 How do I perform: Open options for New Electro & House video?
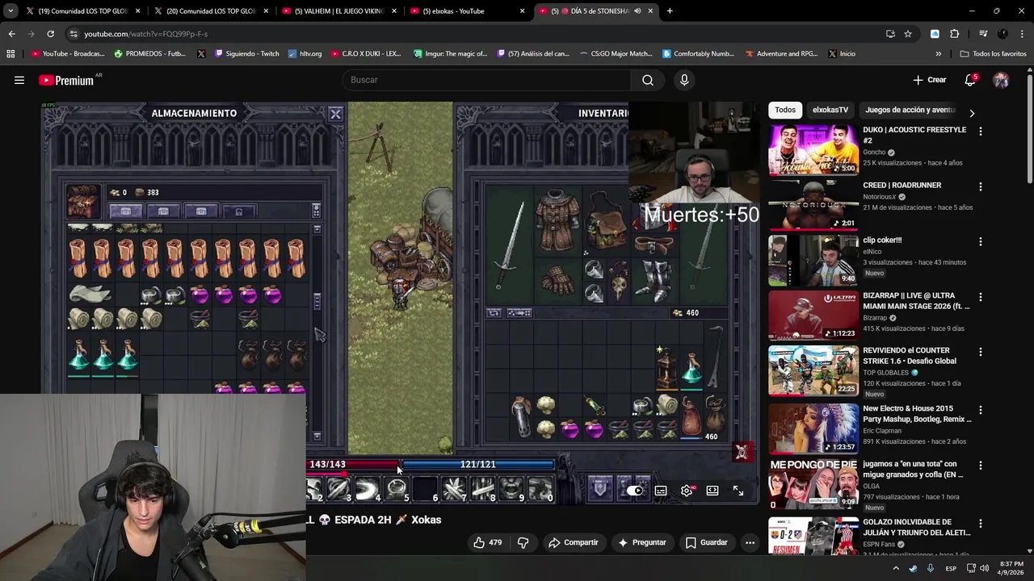click(x=981, y=409)
